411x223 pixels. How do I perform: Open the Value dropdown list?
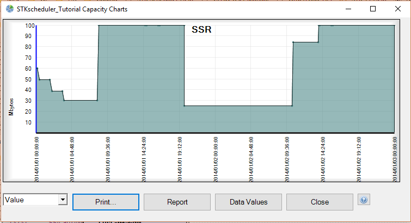[63, 200]
